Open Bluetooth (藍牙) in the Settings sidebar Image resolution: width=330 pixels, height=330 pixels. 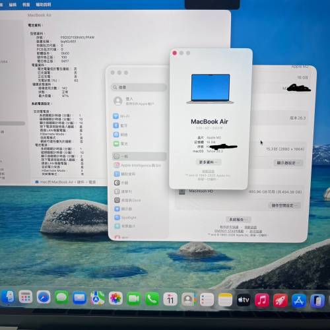[x=121, y=125]
